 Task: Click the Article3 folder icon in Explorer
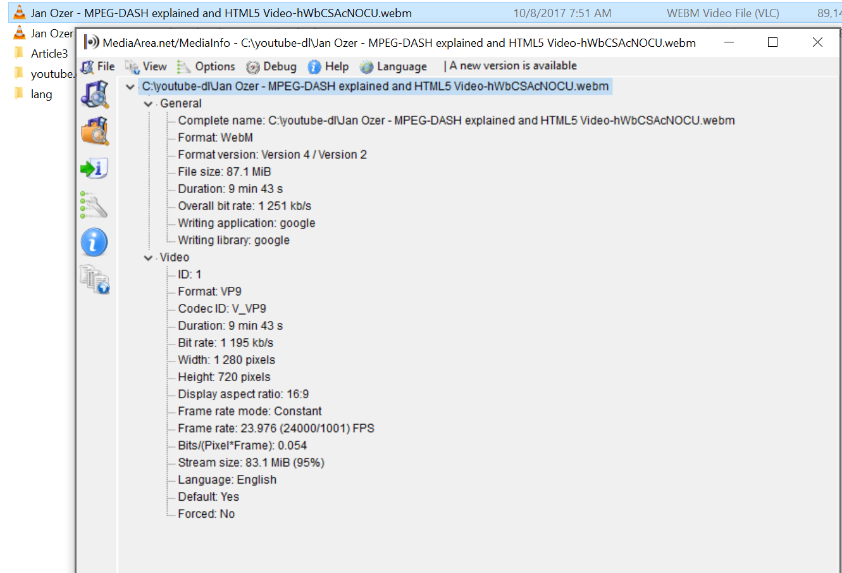coord(19,53)
